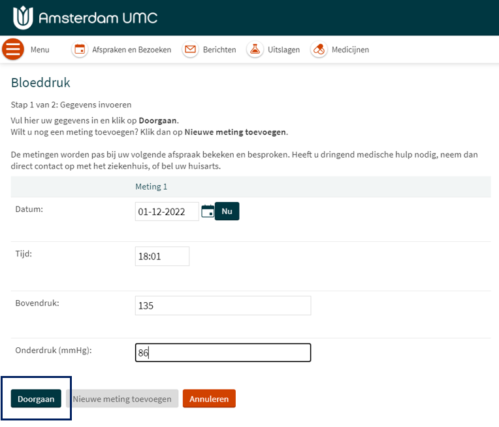This screenshot has width=499, height=427.
Task: Click the Tijd field showing 18:01
Action: (162, 256)
